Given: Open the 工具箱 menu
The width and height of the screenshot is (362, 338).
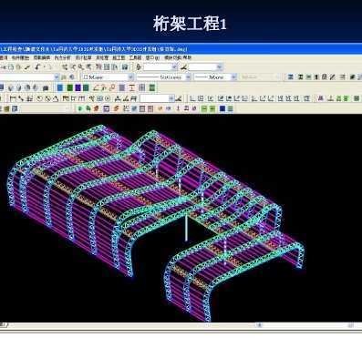Looking at the screenshot, I should [x=135, y=57].
